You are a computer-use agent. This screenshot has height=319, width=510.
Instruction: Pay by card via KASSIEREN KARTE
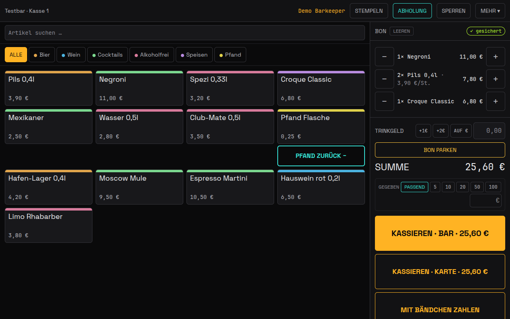pos(440,272)
